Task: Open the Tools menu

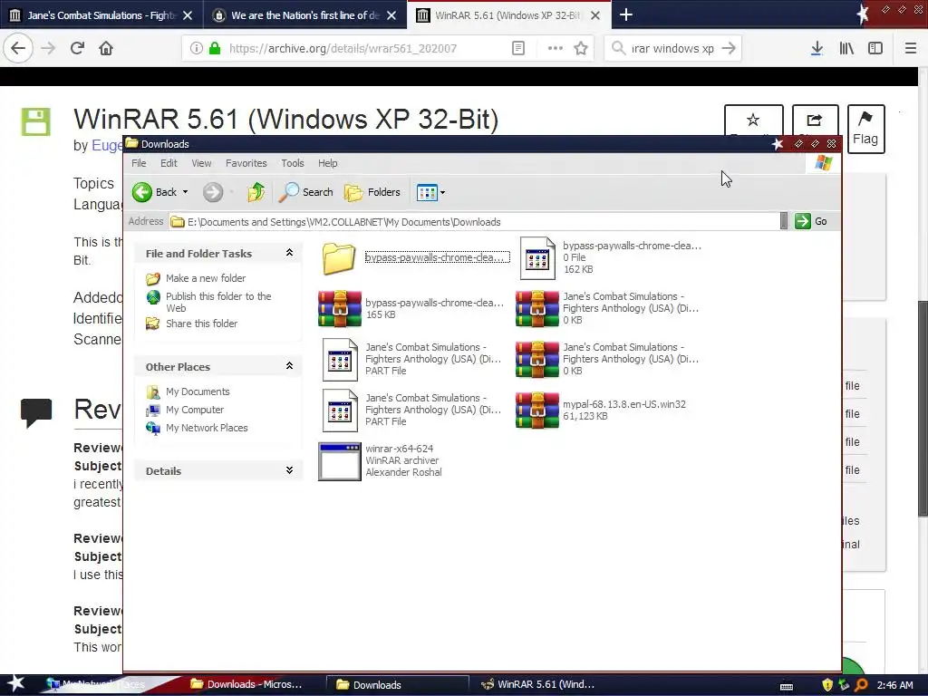Action: pyautogui.click(x=293, y=163)
